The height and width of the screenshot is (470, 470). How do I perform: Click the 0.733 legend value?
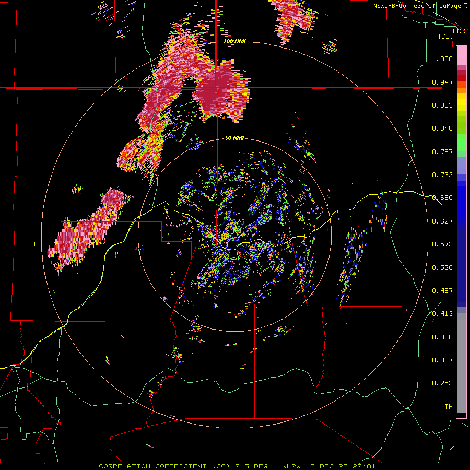tap(442, 175)
